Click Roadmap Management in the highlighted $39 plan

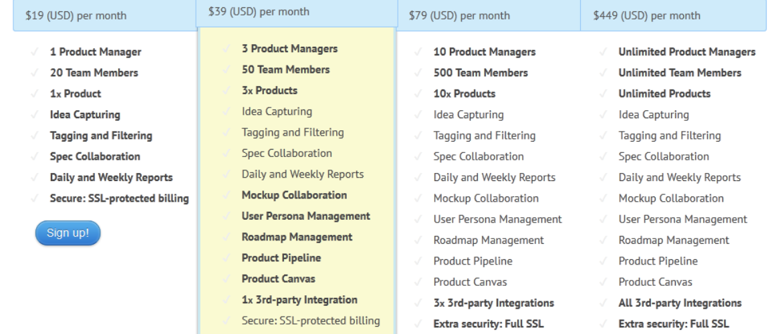coord(297,237)
